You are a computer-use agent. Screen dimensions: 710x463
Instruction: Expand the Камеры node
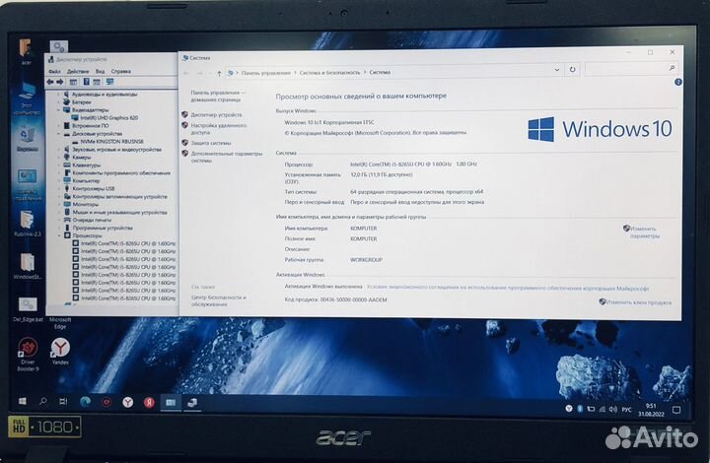(58, 158)
